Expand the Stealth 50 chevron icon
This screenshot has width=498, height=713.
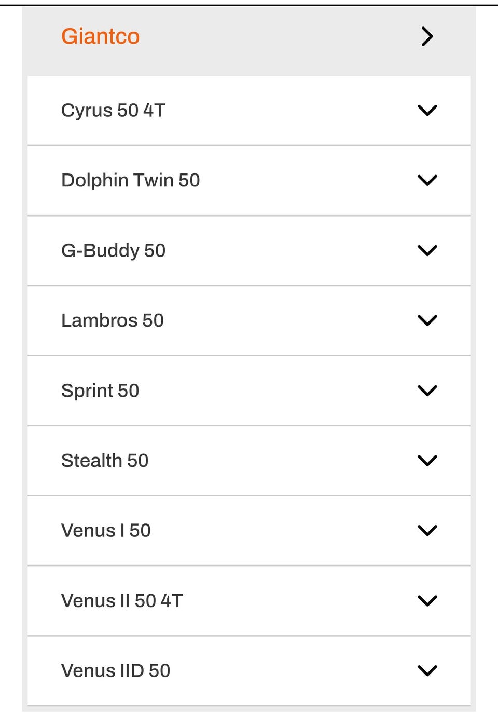pos(427,461)
